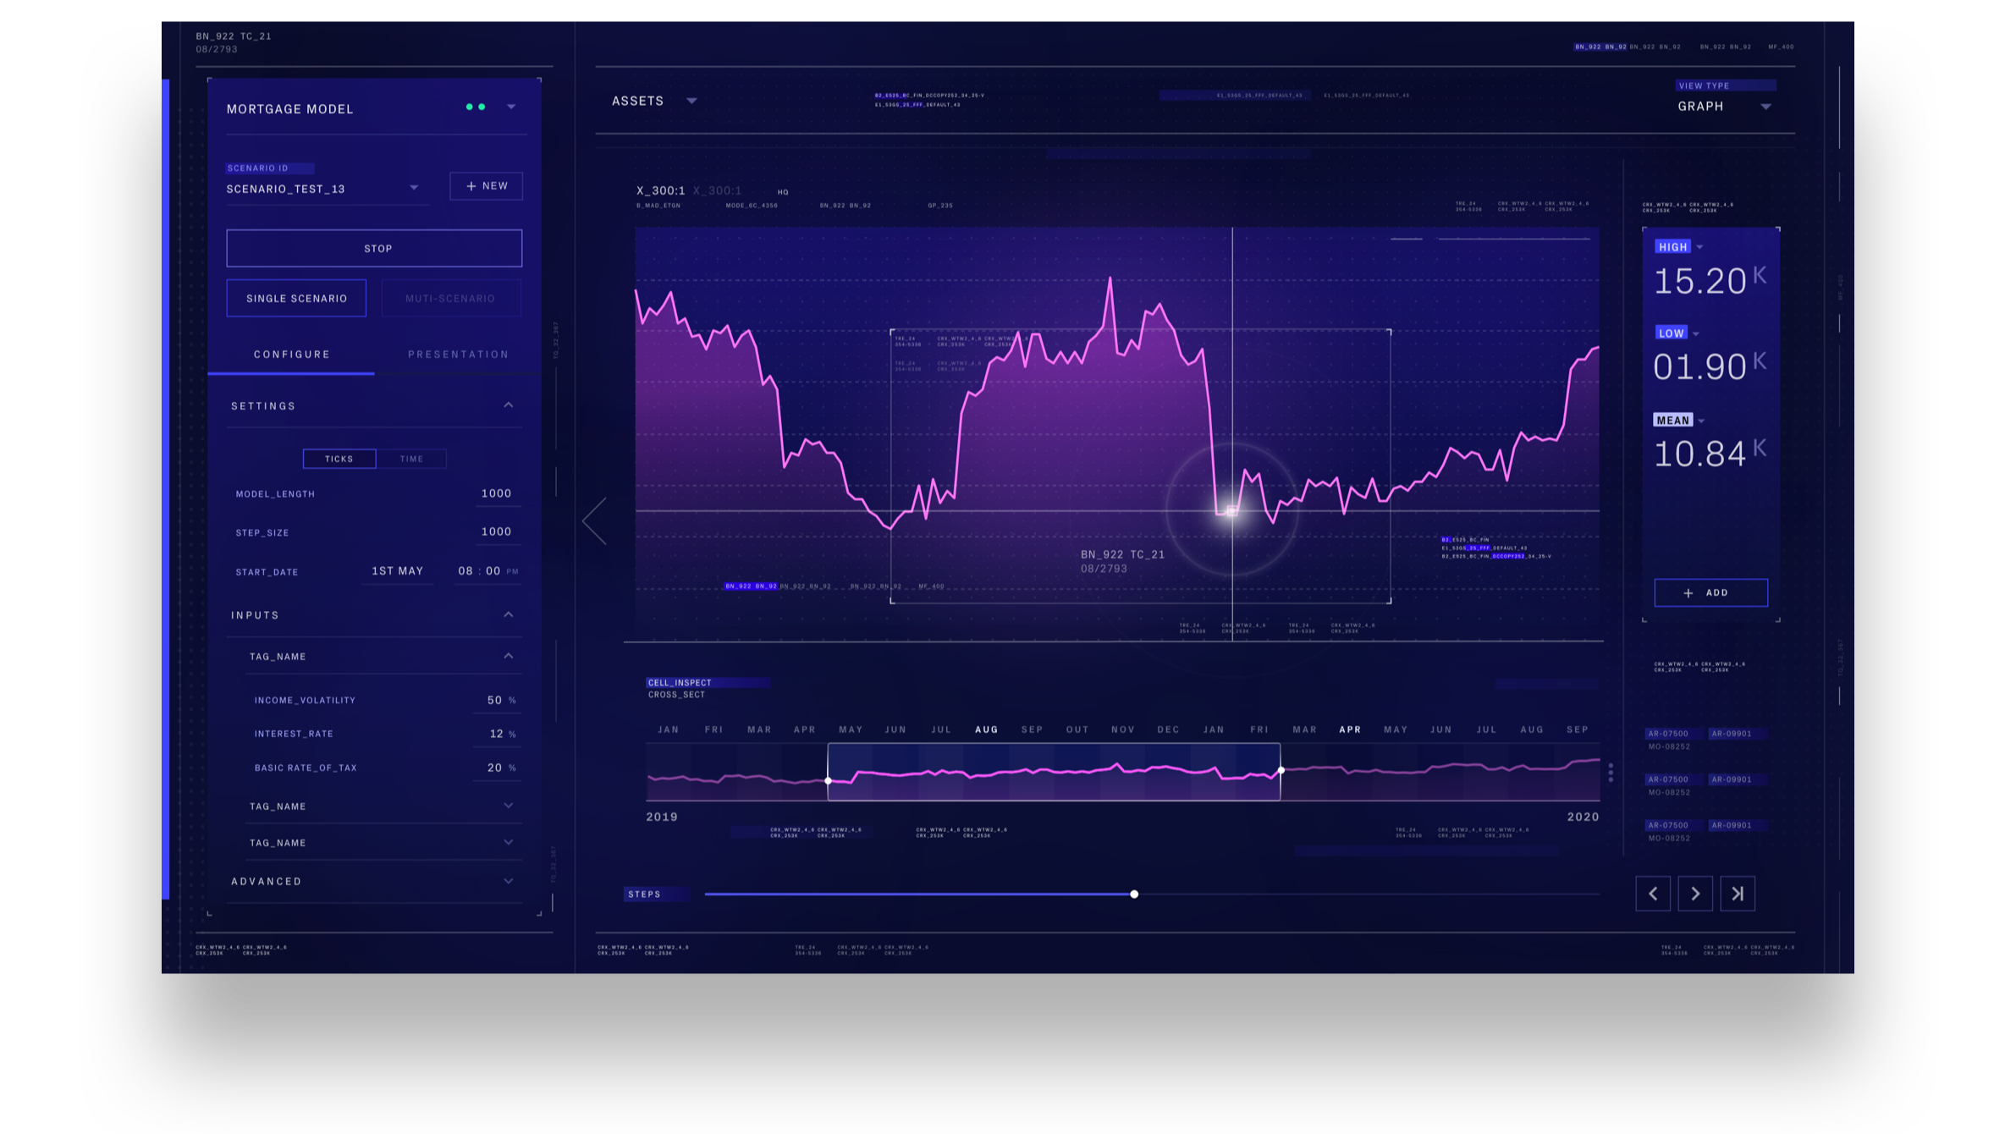The width and height of the screenshot is (2016, 1134).
Task: Click the INCOME_VOLATILITY value 50
Action: (x=494, y=700)
